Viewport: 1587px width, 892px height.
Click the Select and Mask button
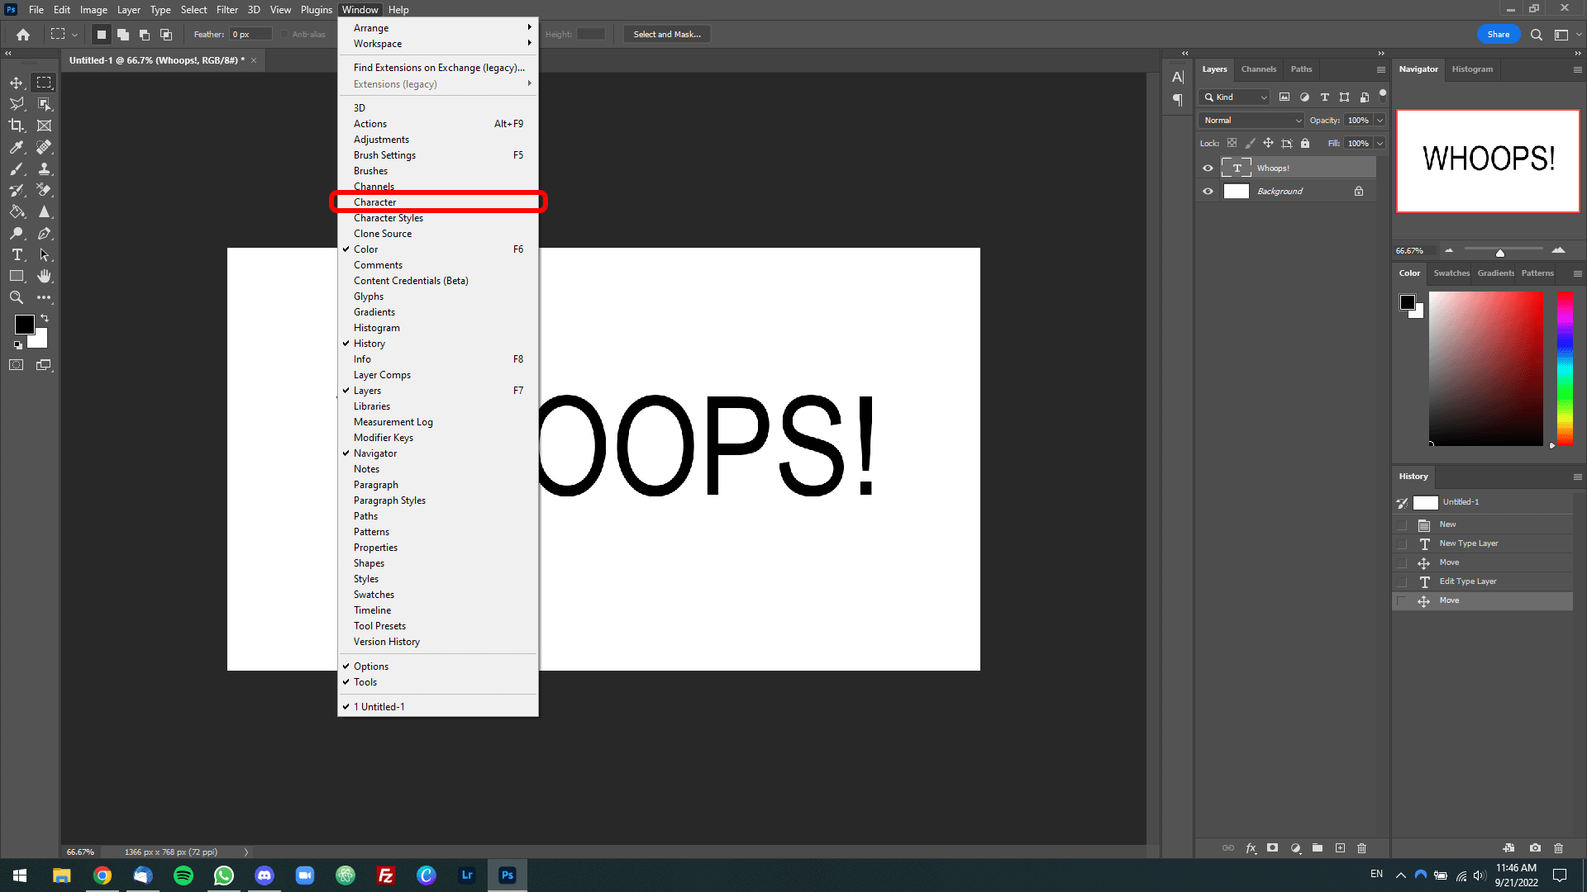(x=665, y=33)
